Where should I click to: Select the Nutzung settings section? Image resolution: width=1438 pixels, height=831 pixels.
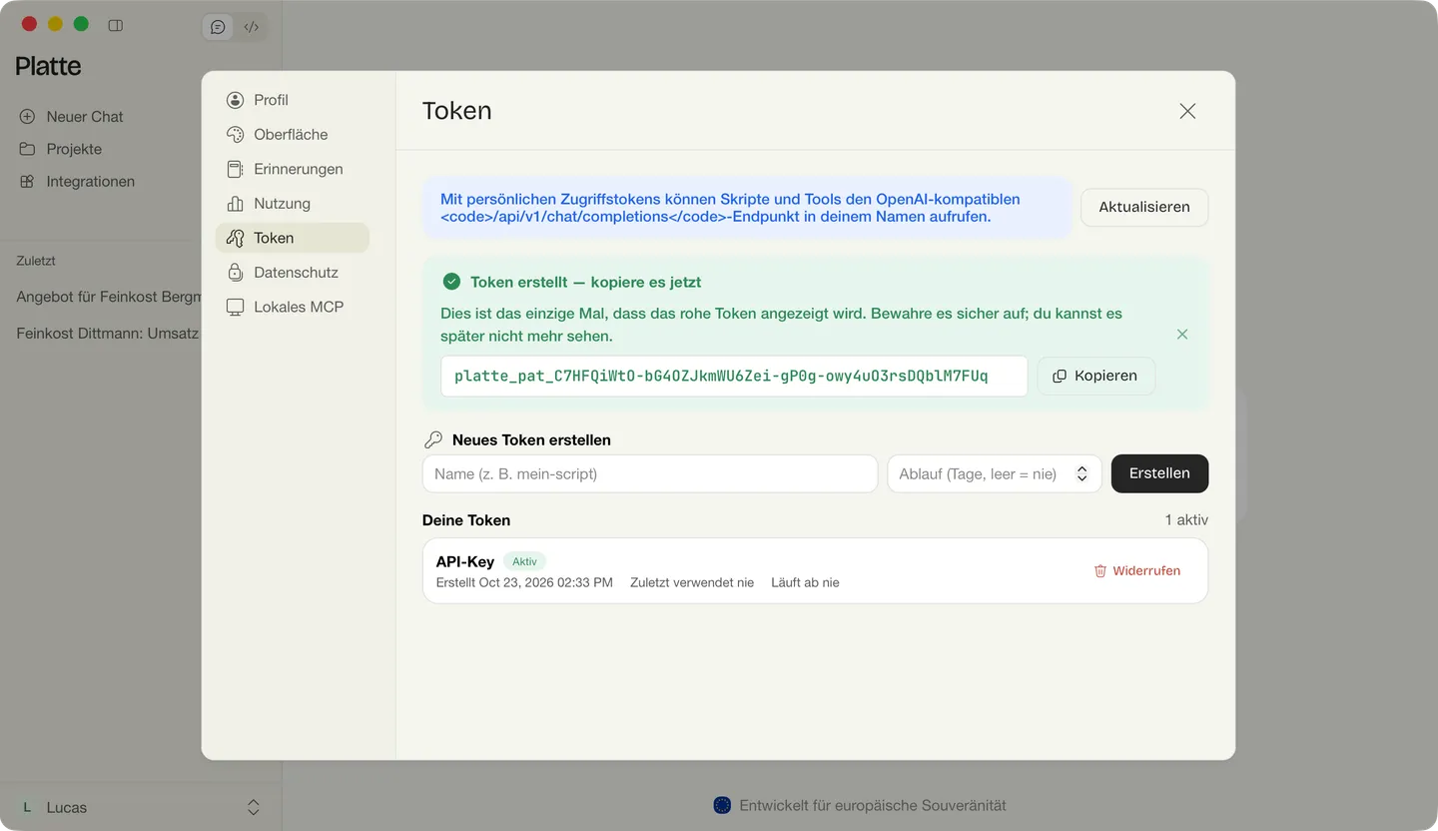pos(293,204)
